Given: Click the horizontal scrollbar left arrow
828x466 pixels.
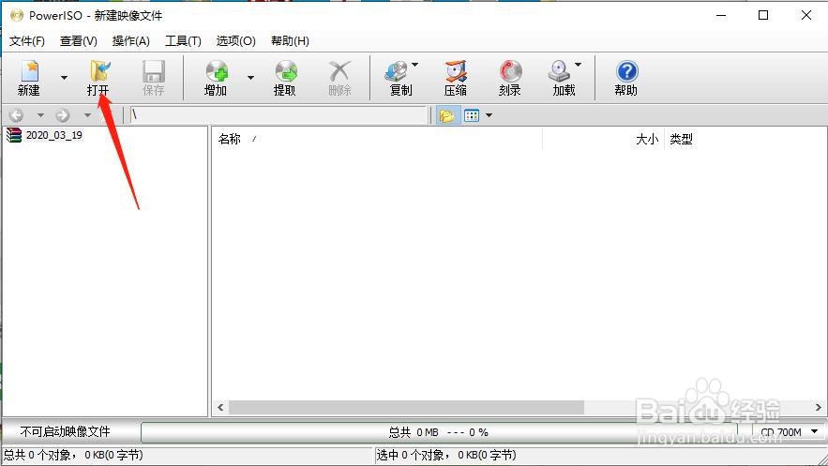Looking at the screenshot, I should click(x=220, y=407).
